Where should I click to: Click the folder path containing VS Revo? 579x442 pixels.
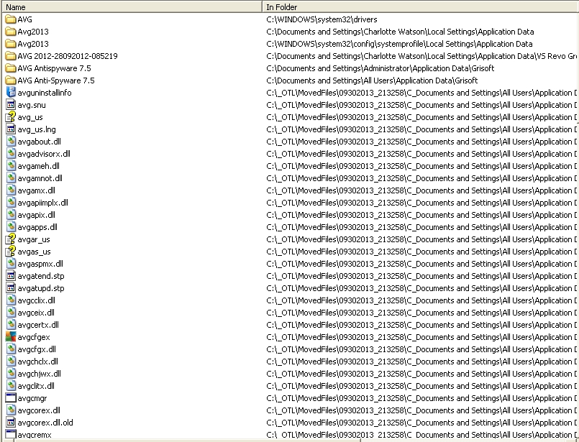[x=421, y=56]
